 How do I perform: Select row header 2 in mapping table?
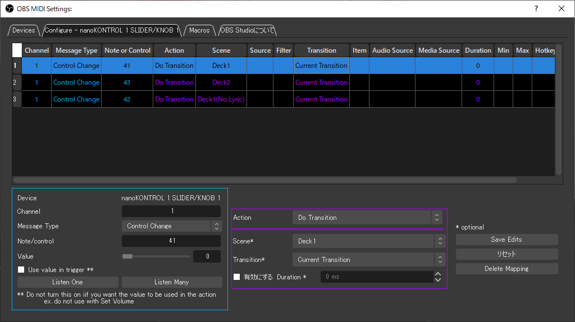(x=17, y=82)
